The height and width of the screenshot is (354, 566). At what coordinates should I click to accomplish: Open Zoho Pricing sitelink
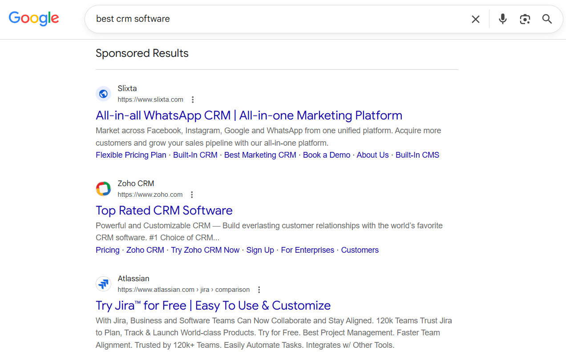108,250
